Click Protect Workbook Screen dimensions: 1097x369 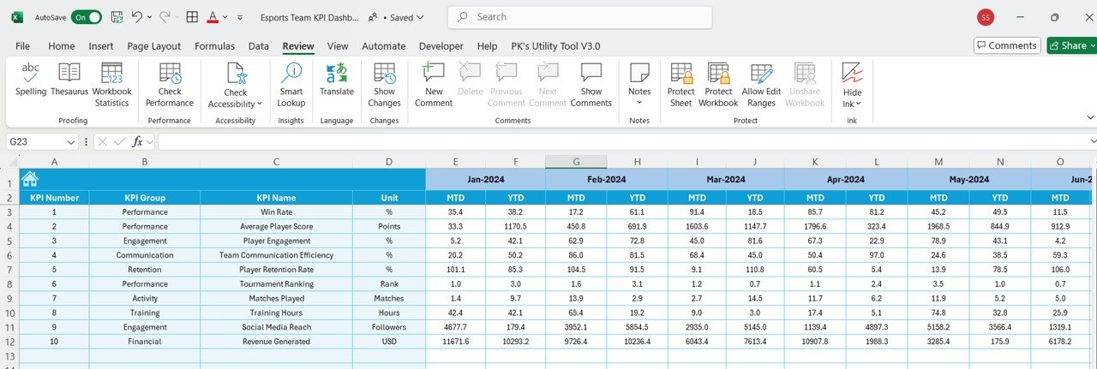coord(718,85)
